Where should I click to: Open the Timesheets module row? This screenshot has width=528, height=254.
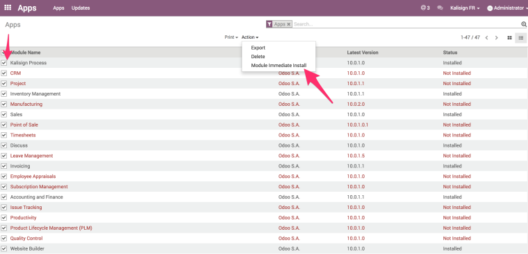coord(264,135)
